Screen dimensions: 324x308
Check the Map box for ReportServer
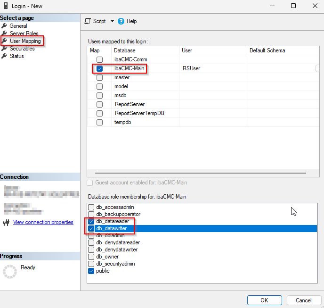(x=99, y=104)
